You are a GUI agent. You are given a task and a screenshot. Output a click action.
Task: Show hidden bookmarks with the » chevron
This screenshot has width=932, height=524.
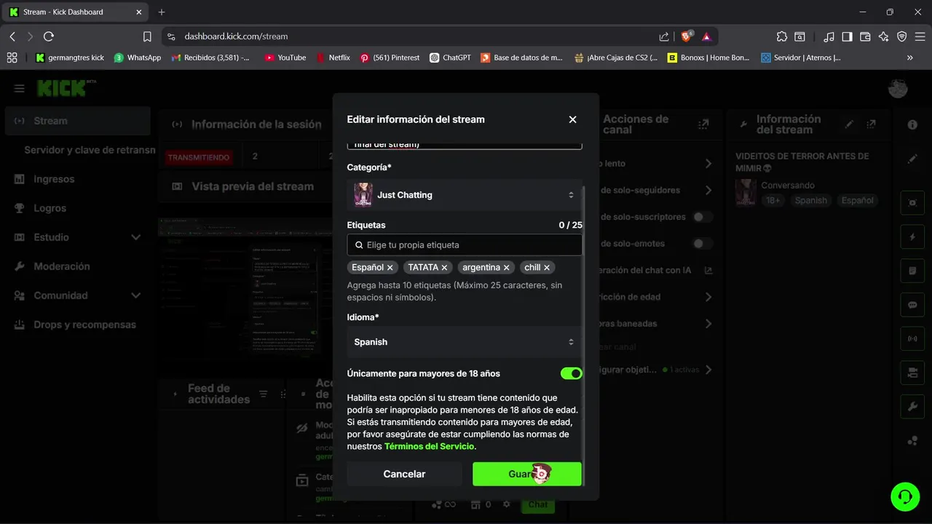coord(910,57)
